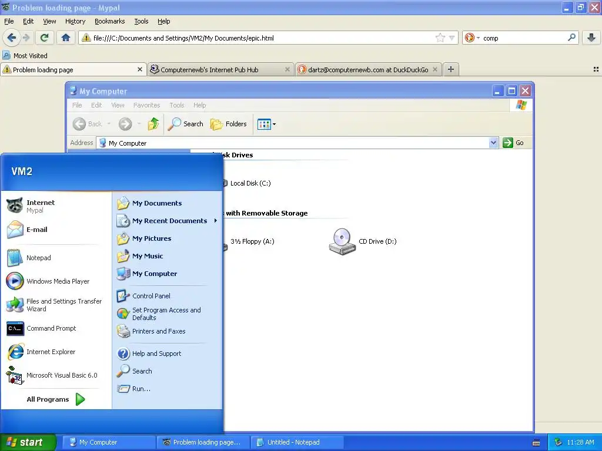Switch to Untitled - Notepad taskbar button
The width and height of the screenshot is (602, 451).
point(297,442)
